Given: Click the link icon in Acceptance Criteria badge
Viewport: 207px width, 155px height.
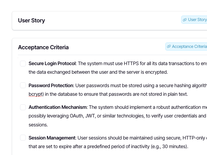Looking at the screenshot, I should pos(169,46).
